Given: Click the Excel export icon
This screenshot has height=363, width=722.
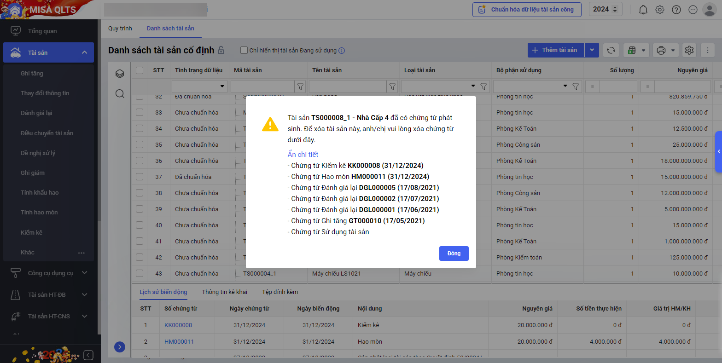Looking at the screenshot, I should 632,50.
